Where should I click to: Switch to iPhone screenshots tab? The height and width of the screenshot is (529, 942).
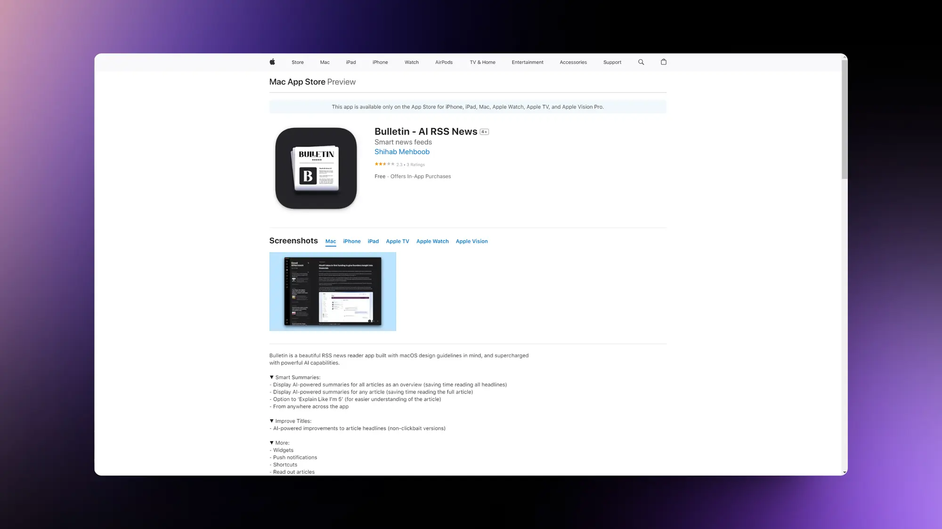coord(352,241)
